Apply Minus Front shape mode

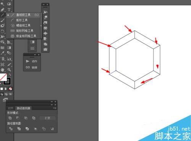[18, 118]
